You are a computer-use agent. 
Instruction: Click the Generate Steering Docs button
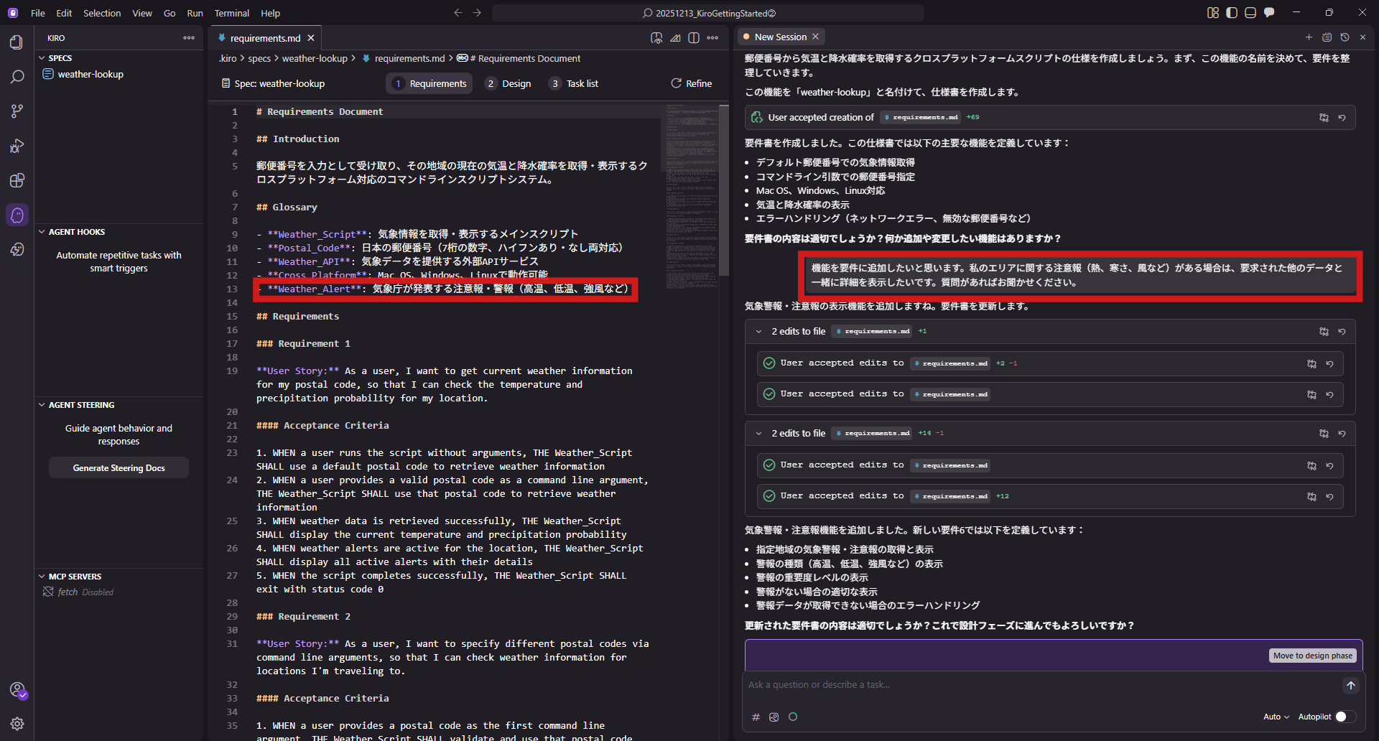(119, 468)
